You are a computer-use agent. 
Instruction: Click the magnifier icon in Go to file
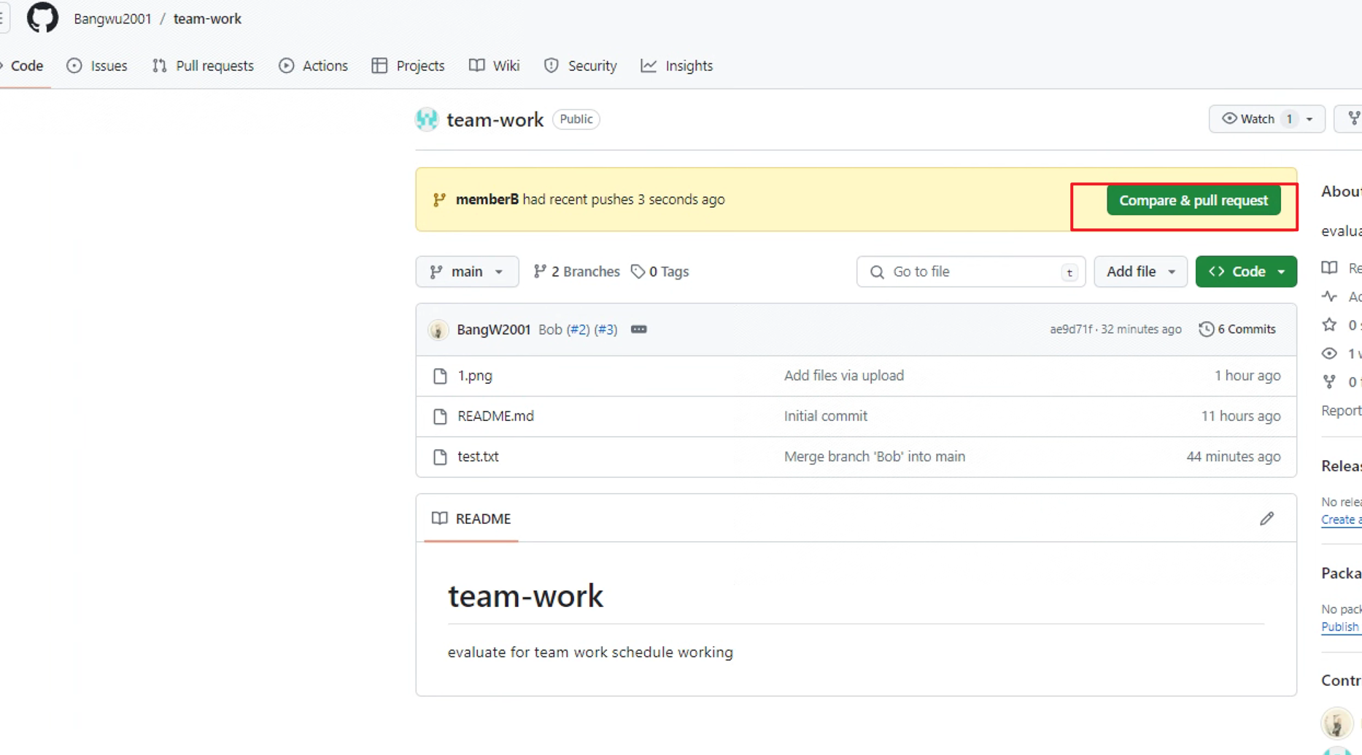[877, 272]
